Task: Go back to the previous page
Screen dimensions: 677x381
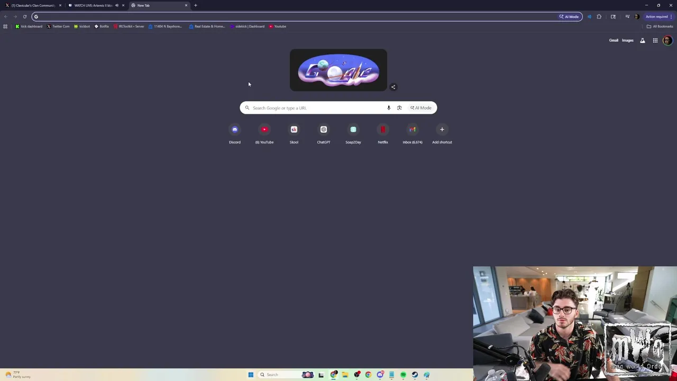Action: [x=5, y=16]
